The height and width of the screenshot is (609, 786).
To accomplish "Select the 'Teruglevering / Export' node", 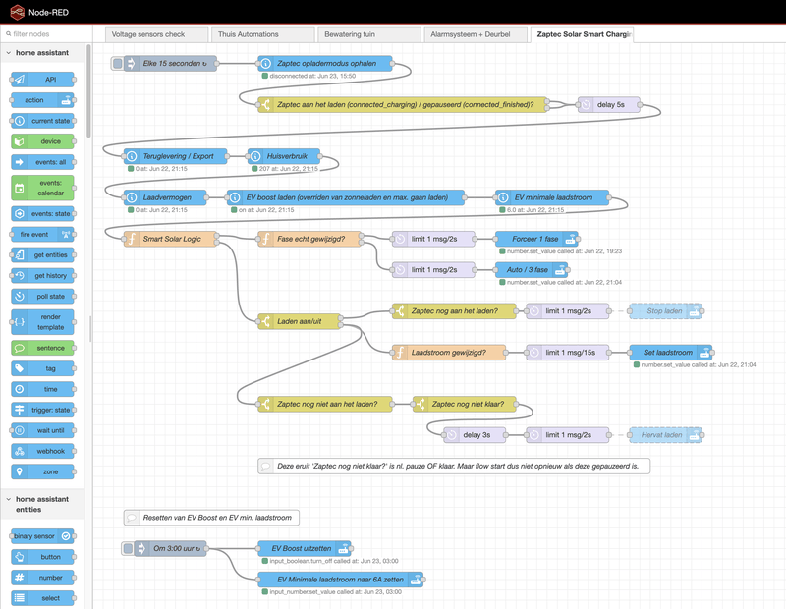I will [x=176, y=156].
